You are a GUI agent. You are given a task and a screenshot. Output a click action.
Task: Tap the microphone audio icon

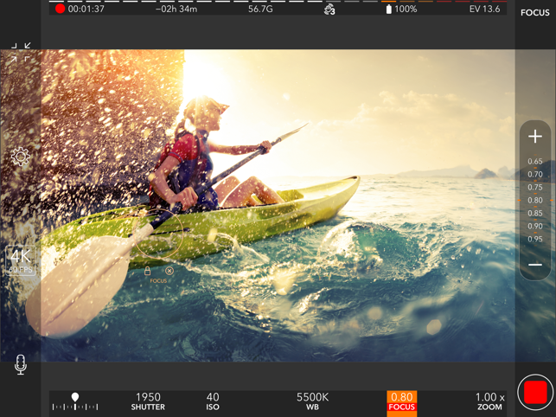click(x=21, y=364)
